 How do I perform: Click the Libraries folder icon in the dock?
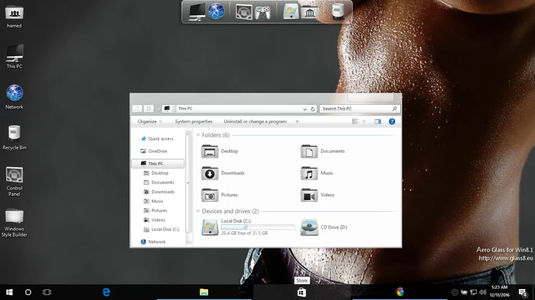coord(310,11)
